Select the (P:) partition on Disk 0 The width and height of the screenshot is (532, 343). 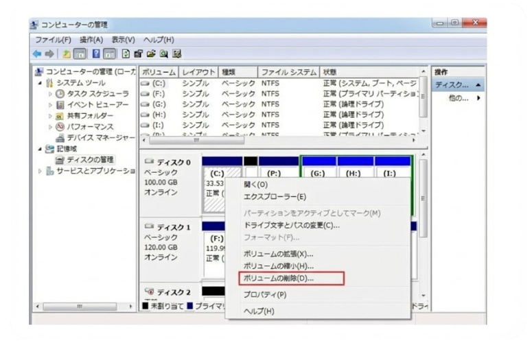click(x=279, y=168)
